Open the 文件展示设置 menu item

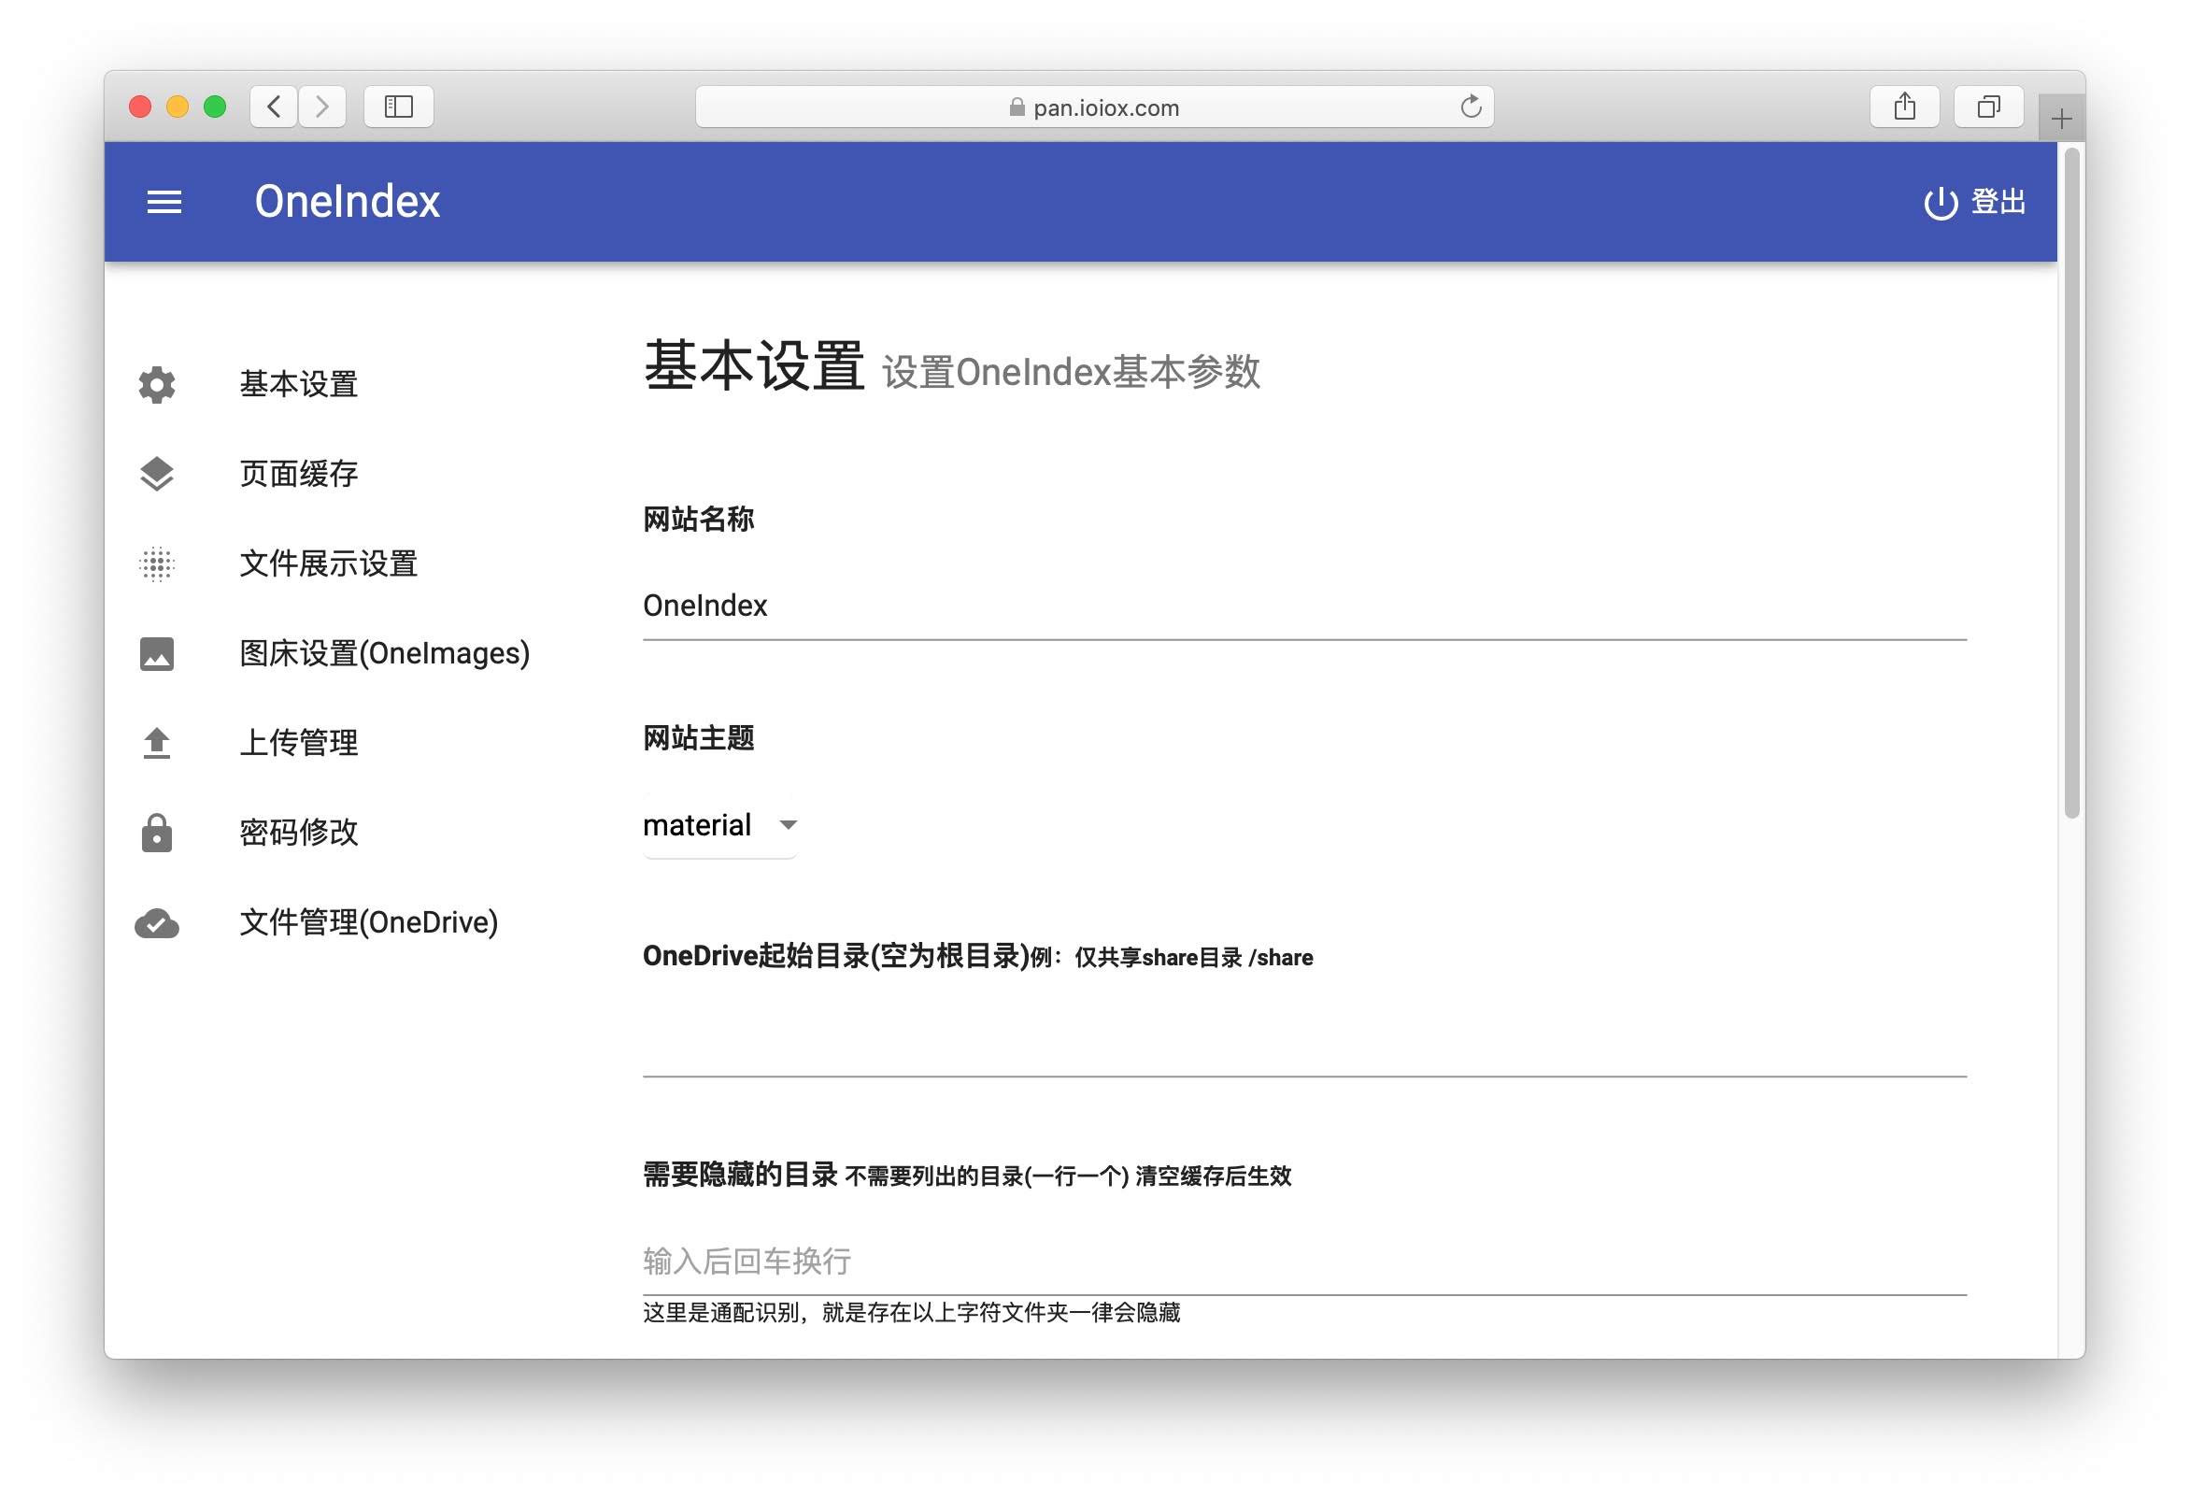pyautogui.click(x=328, y=563)
